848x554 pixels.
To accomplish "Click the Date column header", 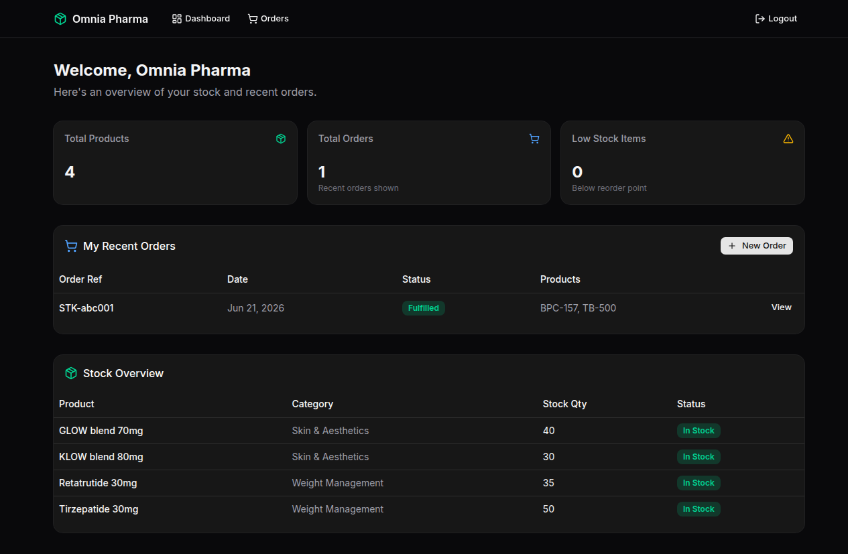I will click(238, 279).
